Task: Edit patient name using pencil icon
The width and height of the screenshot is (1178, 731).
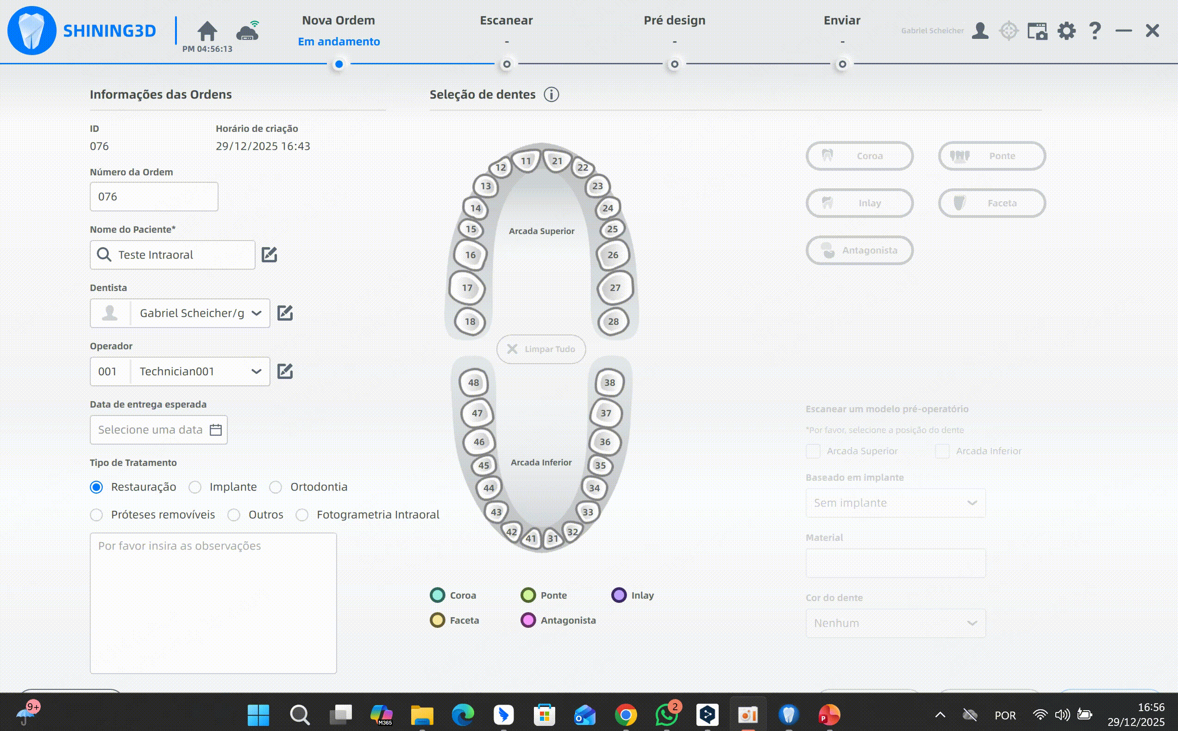Action: point(269,255)
